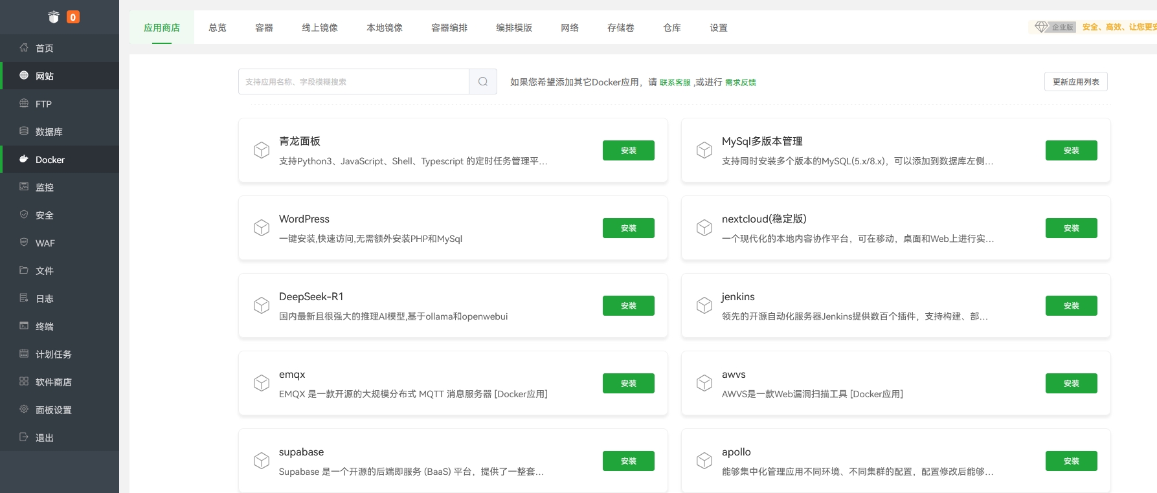Viewport: 1157px width, 493px height.
Task: Open the 容器 tab
Action: tap(264, 28)
